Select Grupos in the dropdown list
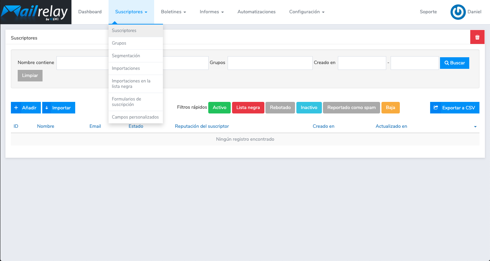This screenshot has width=490, height=261. [x=136, y=43]
